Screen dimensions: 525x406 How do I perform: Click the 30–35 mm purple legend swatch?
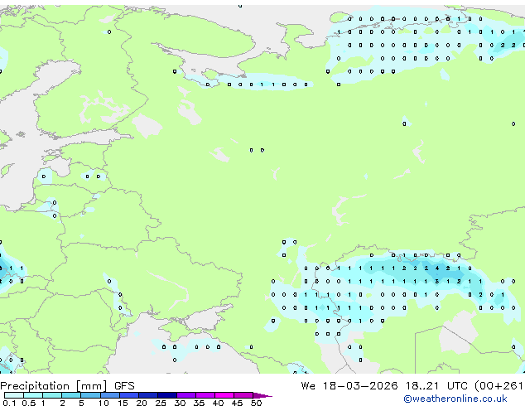coord(186,395)
